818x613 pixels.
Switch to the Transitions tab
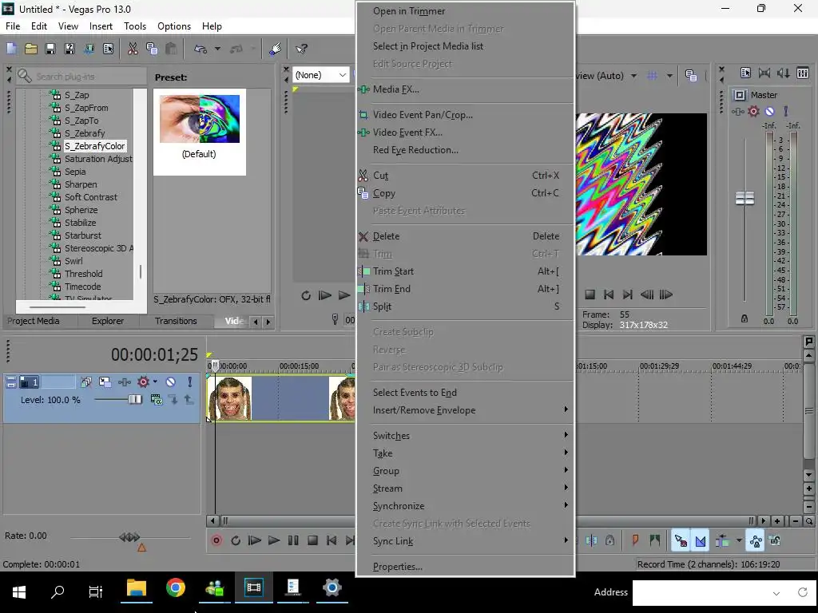tap(176, 321)
